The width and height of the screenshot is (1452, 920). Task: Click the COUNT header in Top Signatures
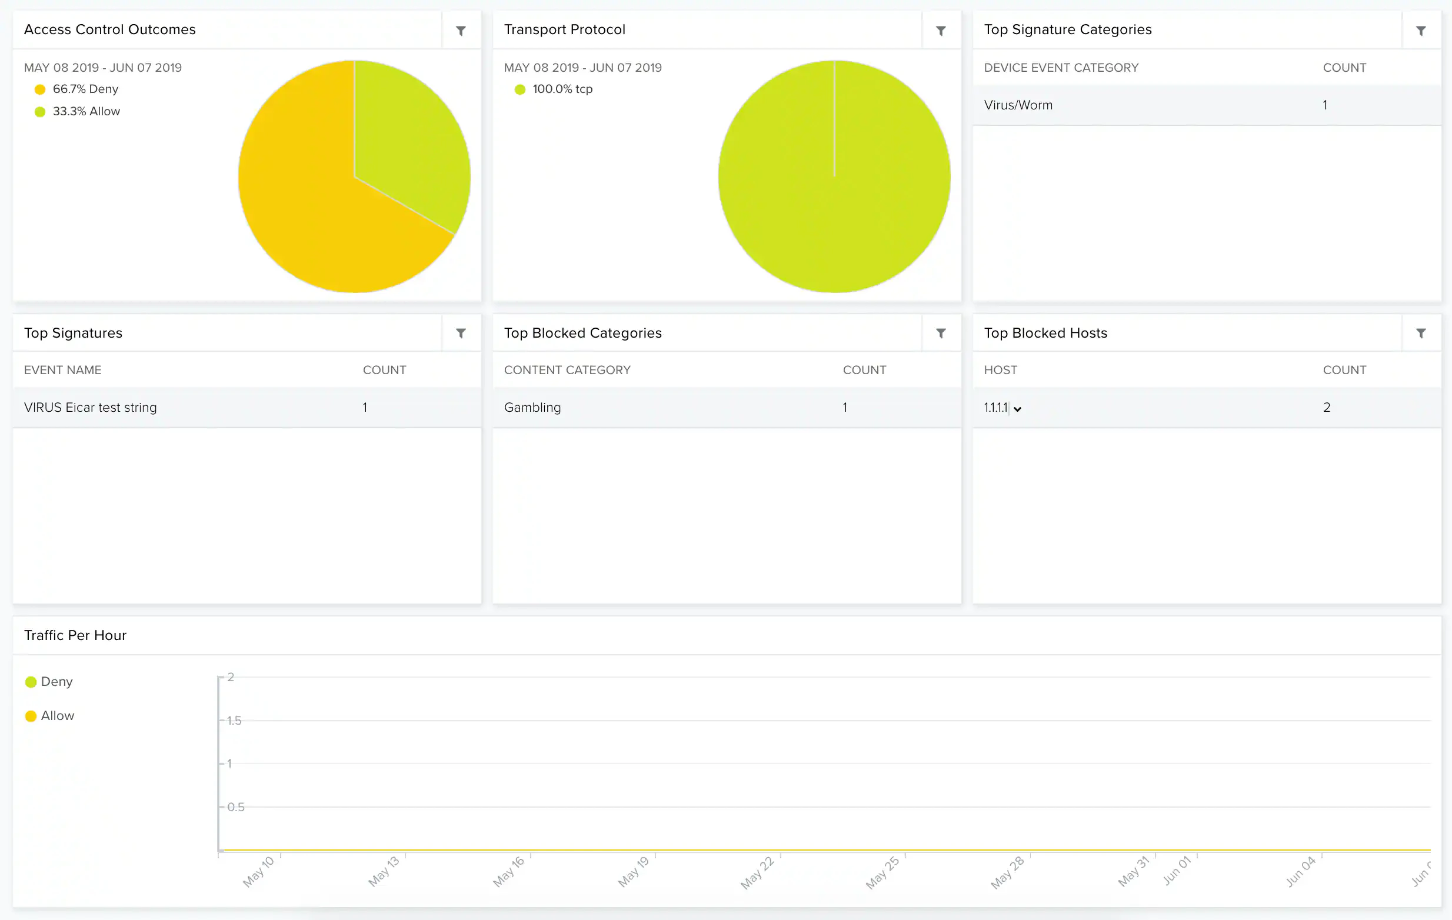(x=384, y=370)
